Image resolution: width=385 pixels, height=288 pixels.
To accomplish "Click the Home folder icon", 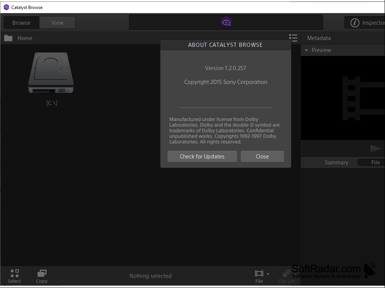I will point(8,38).
